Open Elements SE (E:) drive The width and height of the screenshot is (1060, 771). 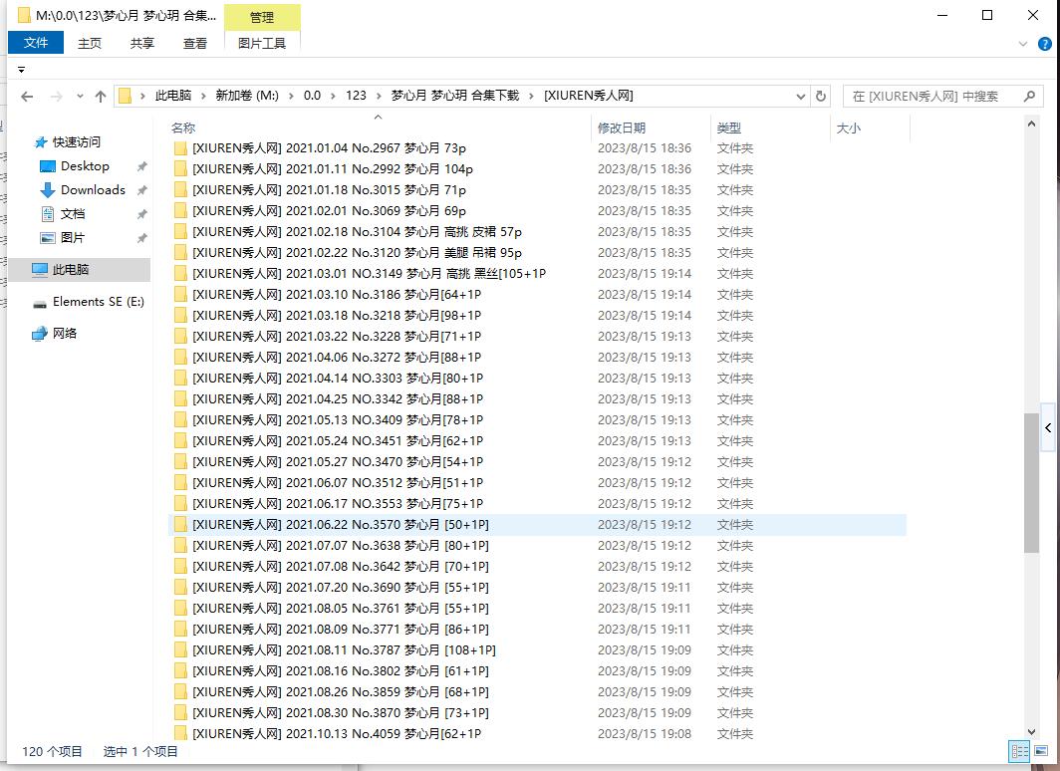coord(98,302)
